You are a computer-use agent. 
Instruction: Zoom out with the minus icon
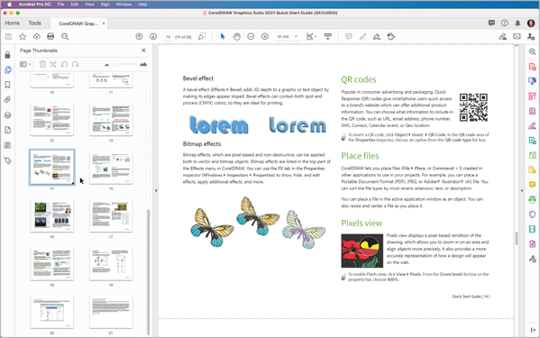coord(251,36)
